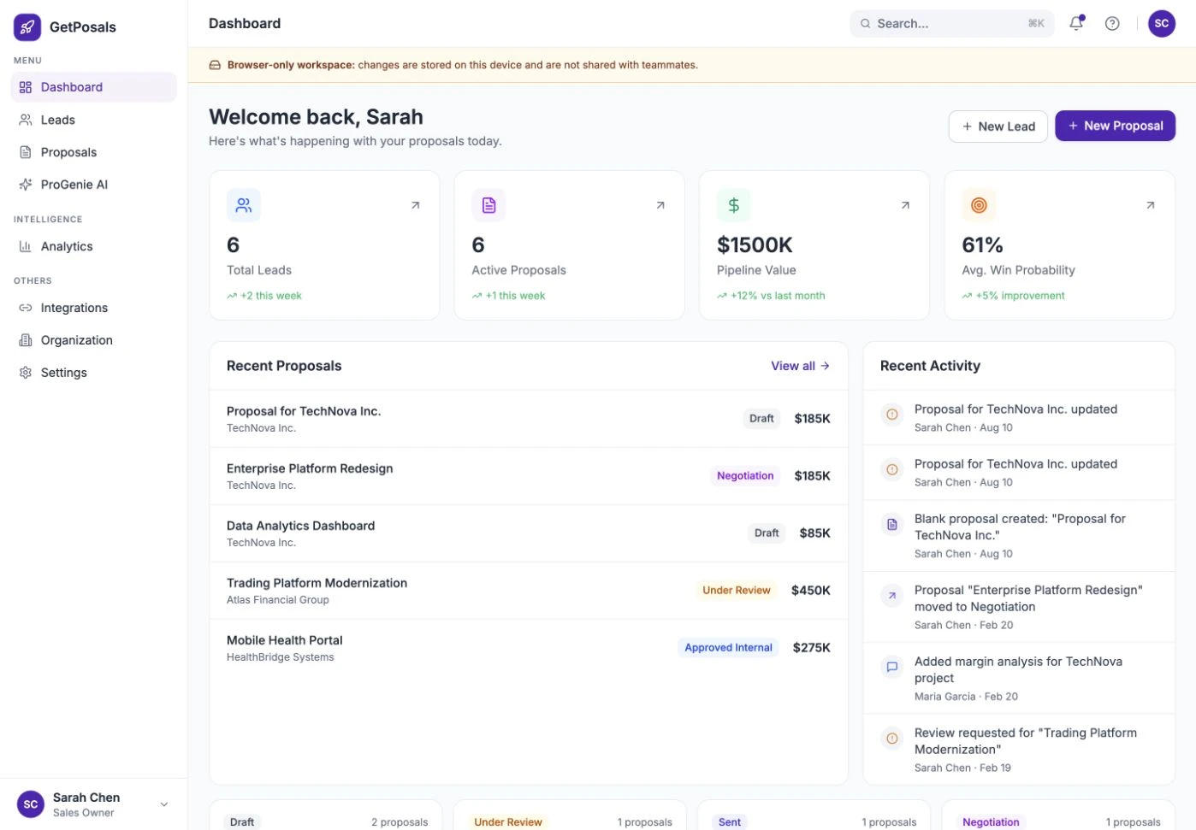The height and width of the screenshot is (830, 1196).
Task: Click the 61% win probability figure
Action: [982, 245]
